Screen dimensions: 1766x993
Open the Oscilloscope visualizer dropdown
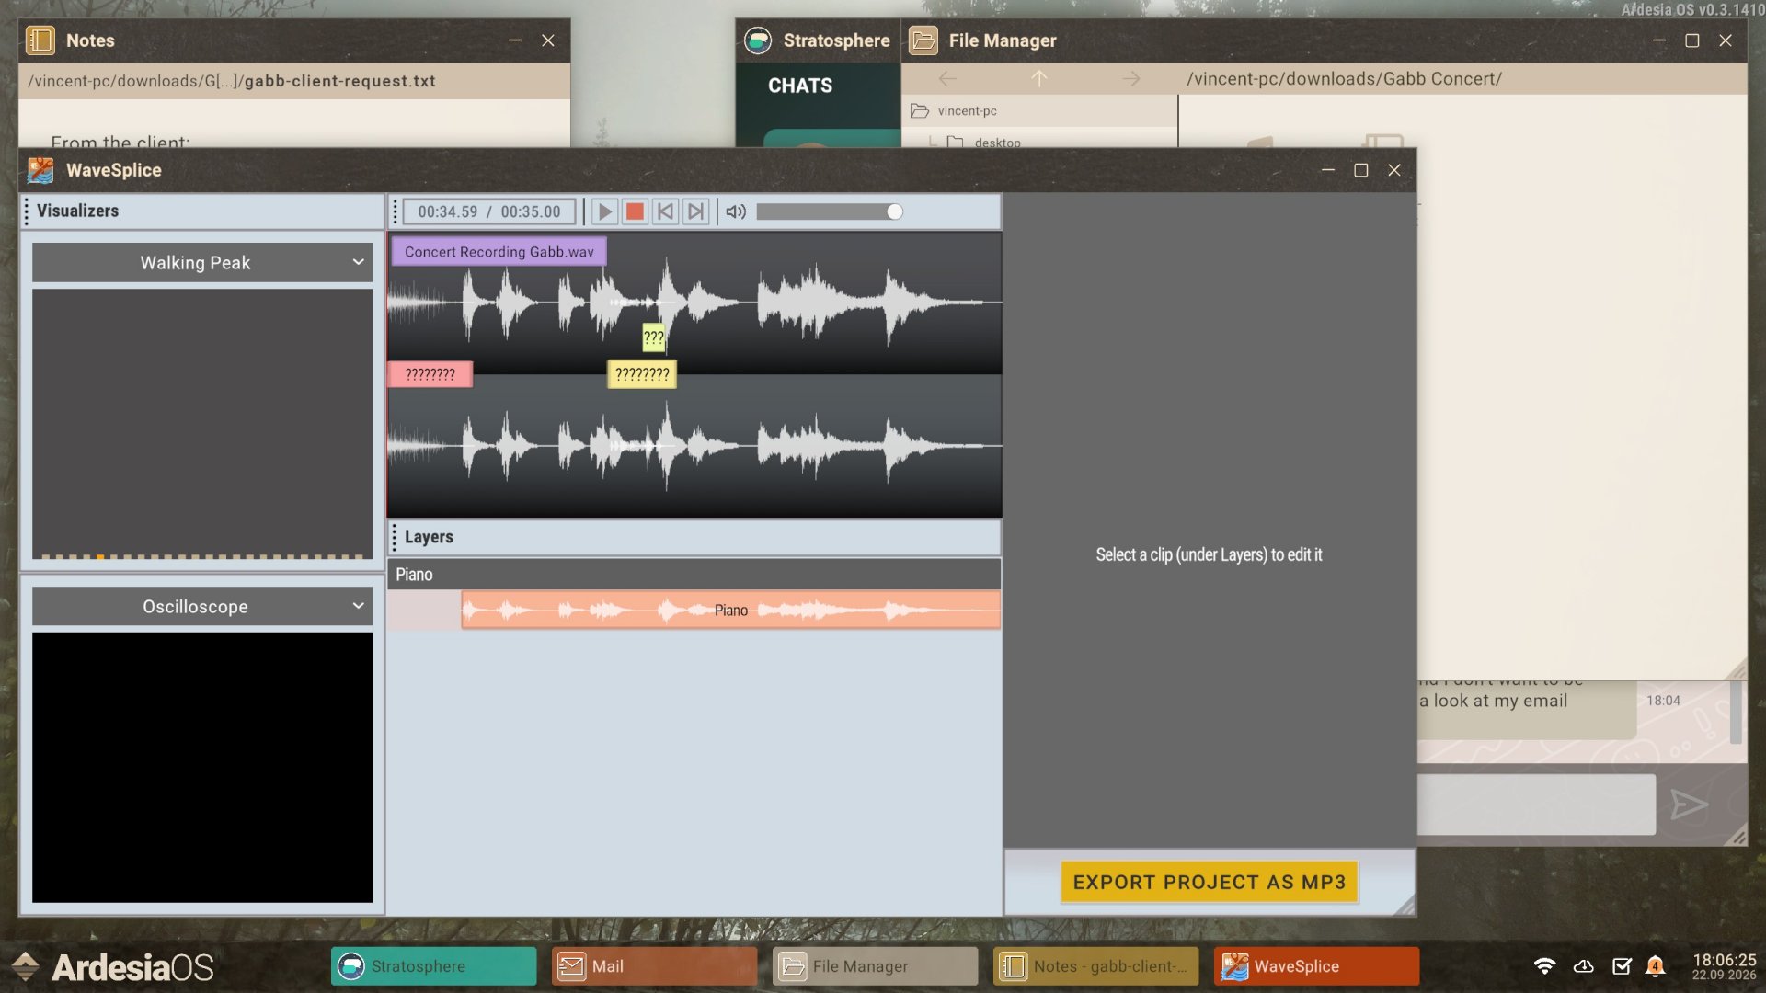point(202,607)
